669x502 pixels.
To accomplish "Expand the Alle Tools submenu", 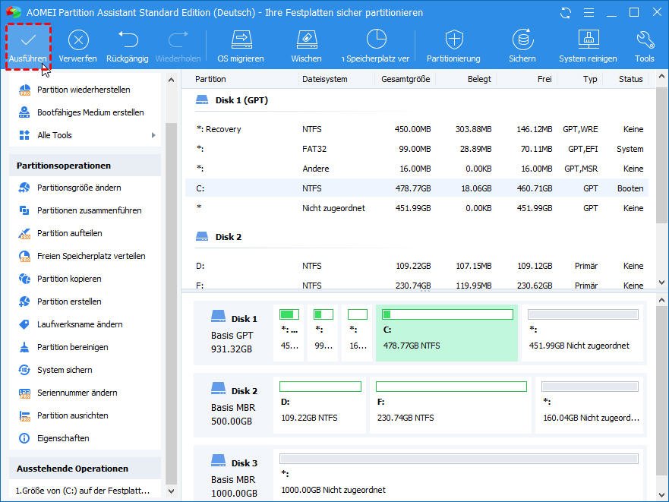I will [85, 135].
